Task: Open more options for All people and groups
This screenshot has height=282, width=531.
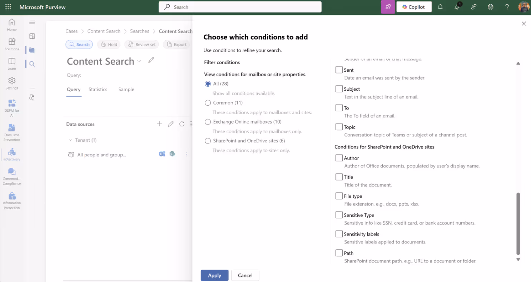Action: point(187,155)
